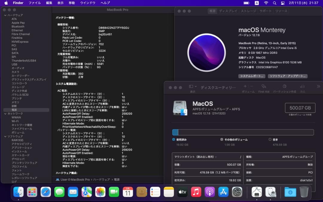Viewport: 323px width, 202px height.
Task: Switch to the ストレージ tab in About This Mac
Action: pyautogui.click(x=248, y=11)
